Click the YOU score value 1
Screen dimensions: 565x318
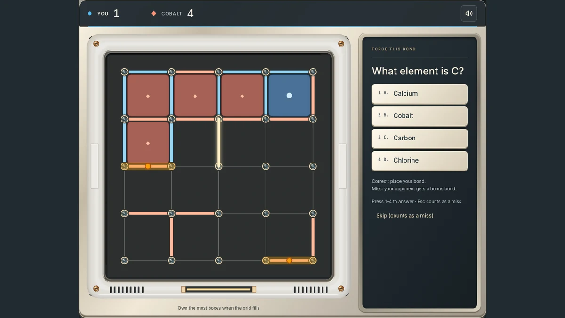tap(117, 13)
